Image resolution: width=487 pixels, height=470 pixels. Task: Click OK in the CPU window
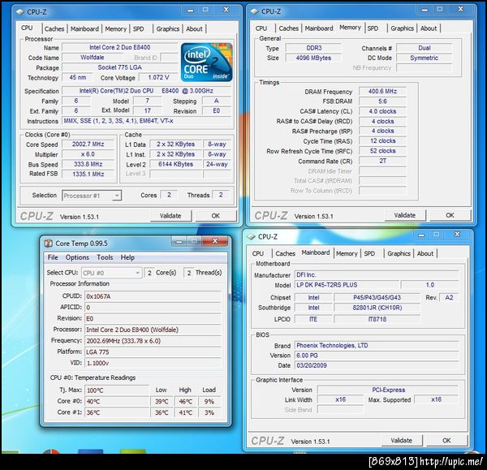click(216, 216)
